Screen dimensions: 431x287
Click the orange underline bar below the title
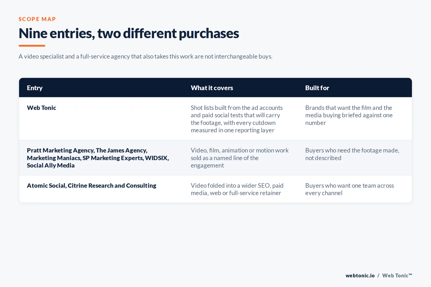(x=32, y=46)
